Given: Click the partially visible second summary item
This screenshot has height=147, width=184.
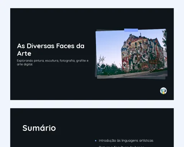Looking at the screenshot, I should tap(121, 146).
